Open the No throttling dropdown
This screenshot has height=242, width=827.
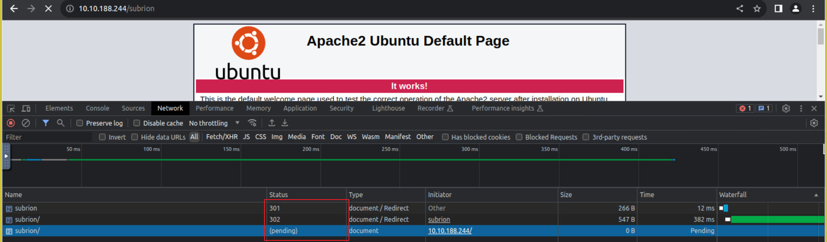coord(214,123)
